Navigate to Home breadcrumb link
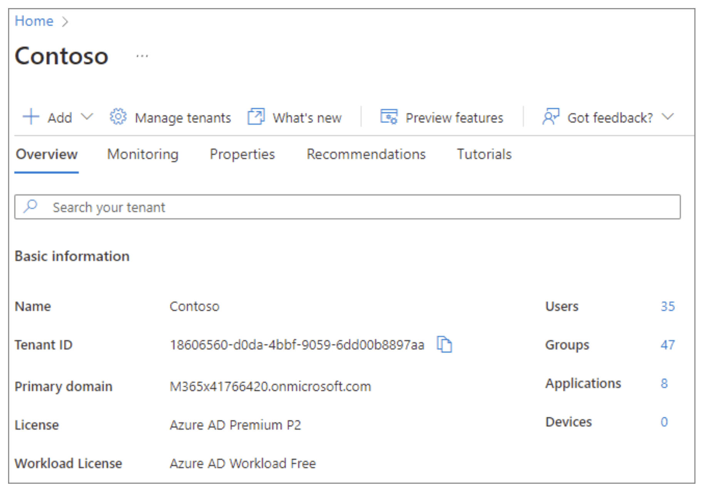The image size is (707, 498). click(34, 21)
